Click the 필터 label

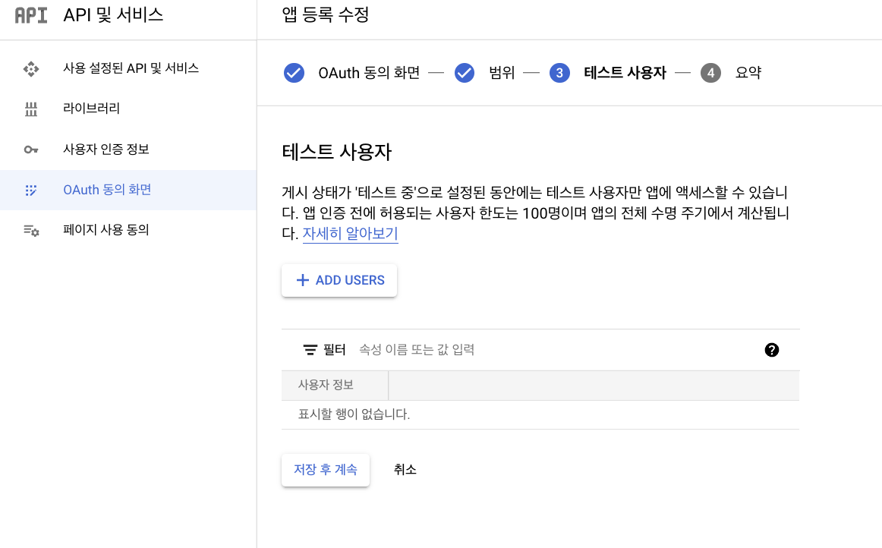point(334,350)
